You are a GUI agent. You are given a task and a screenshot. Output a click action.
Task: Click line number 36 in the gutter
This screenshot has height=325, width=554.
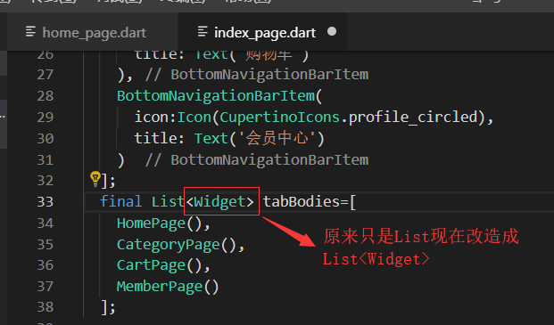45,265
